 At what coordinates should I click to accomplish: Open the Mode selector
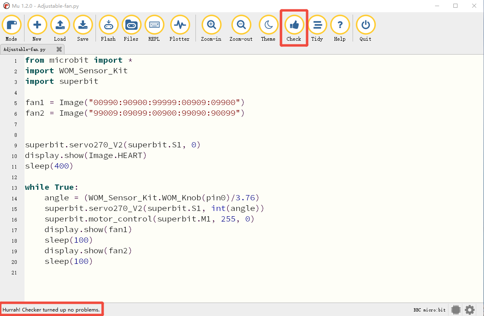11,29
